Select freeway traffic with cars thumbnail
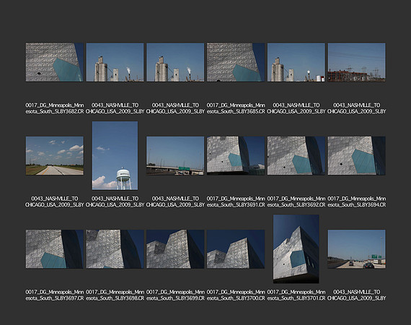Screen dimensions: 411x325 coord(356,249)
